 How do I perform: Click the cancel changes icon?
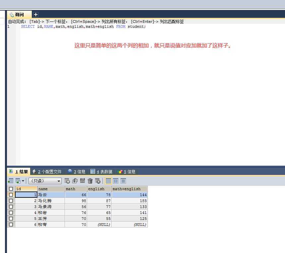click(98, 181)
